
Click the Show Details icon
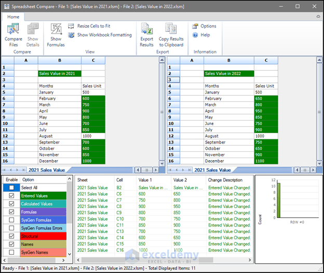[x=33, y=29]
